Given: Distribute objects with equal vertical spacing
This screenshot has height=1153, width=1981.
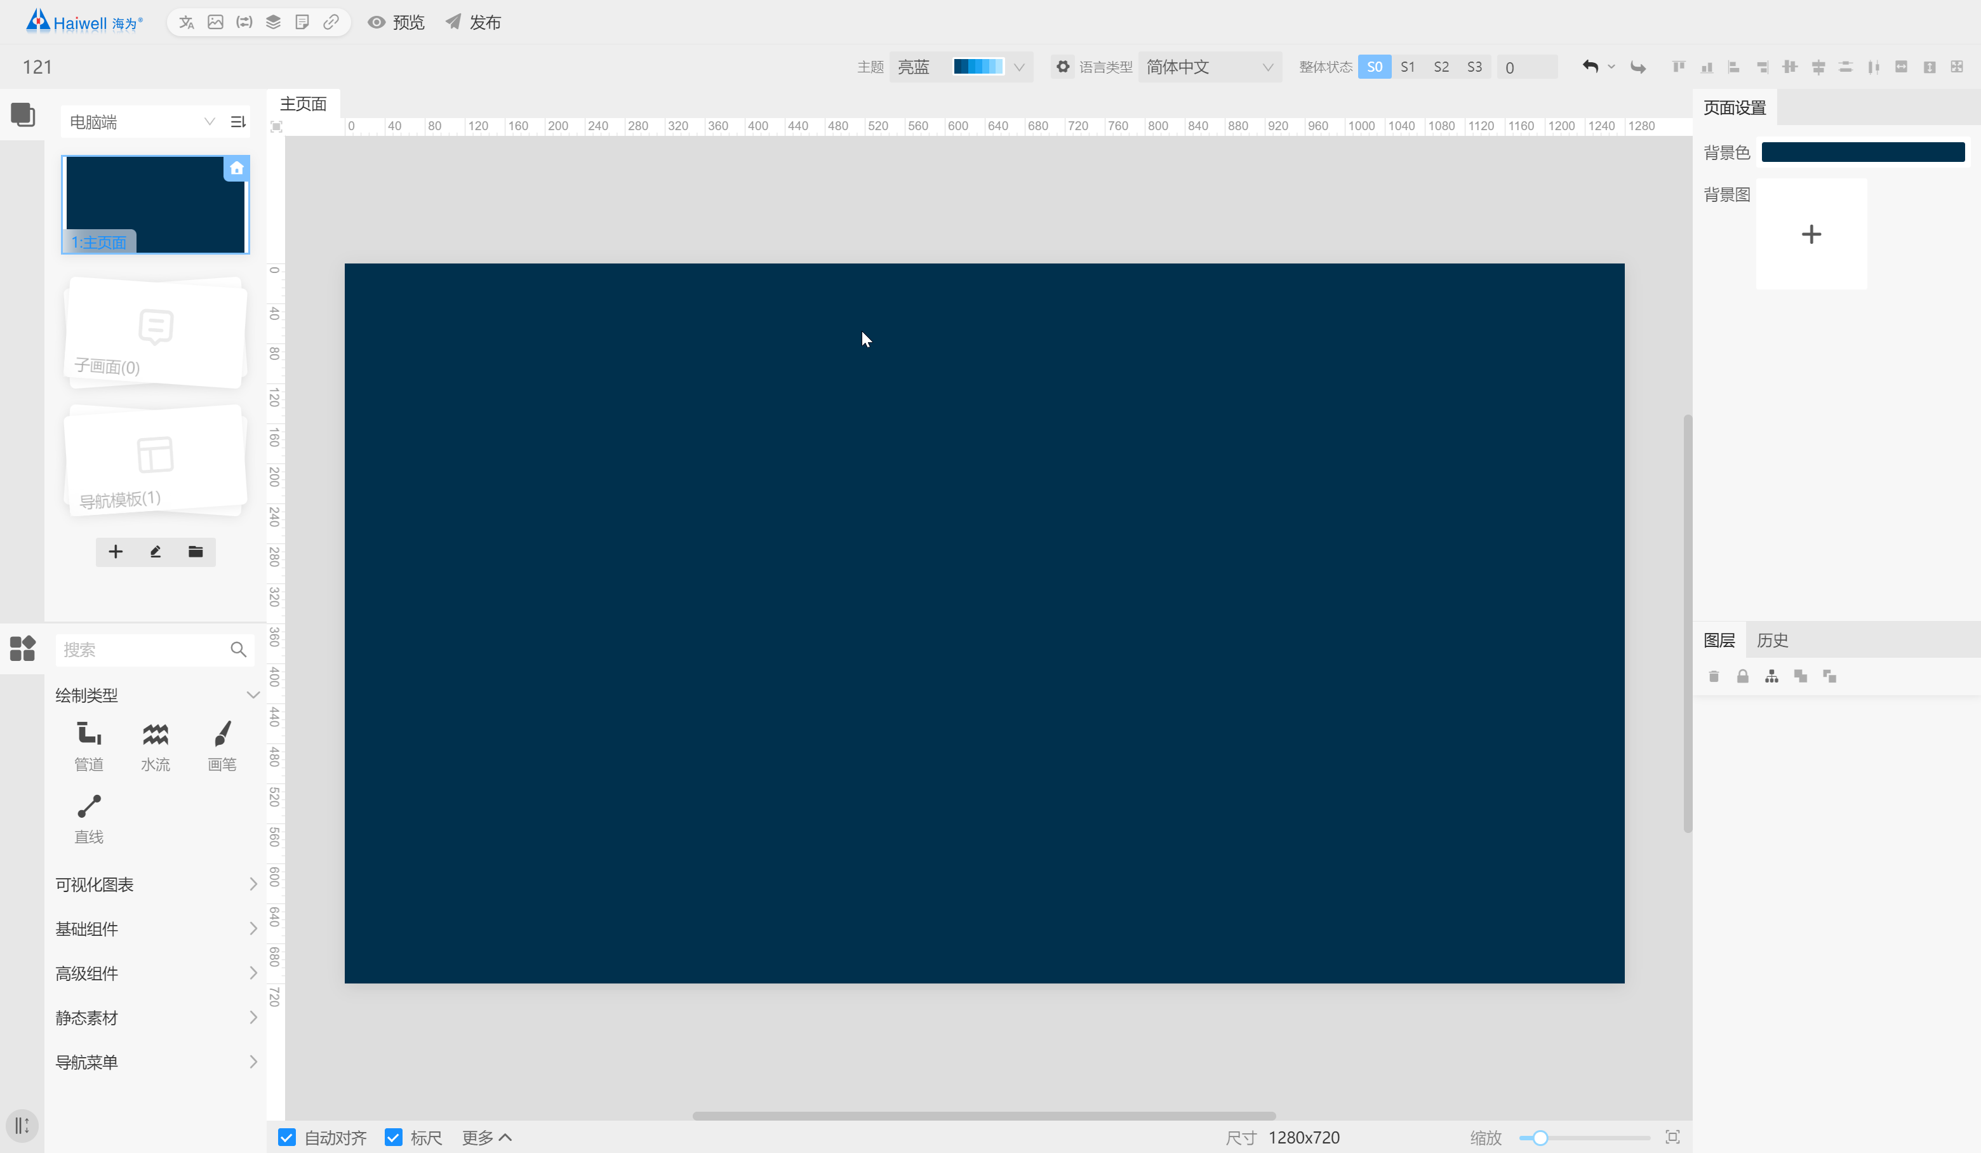Looking at the screenshot, I should point(1846,67).
